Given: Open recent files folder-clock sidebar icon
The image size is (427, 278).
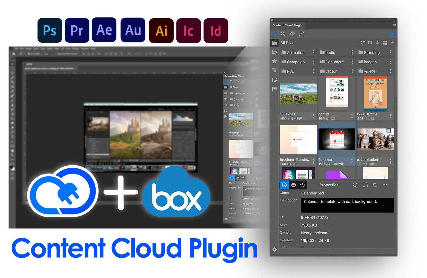Looking at the screenshot, I should (274, 52).
